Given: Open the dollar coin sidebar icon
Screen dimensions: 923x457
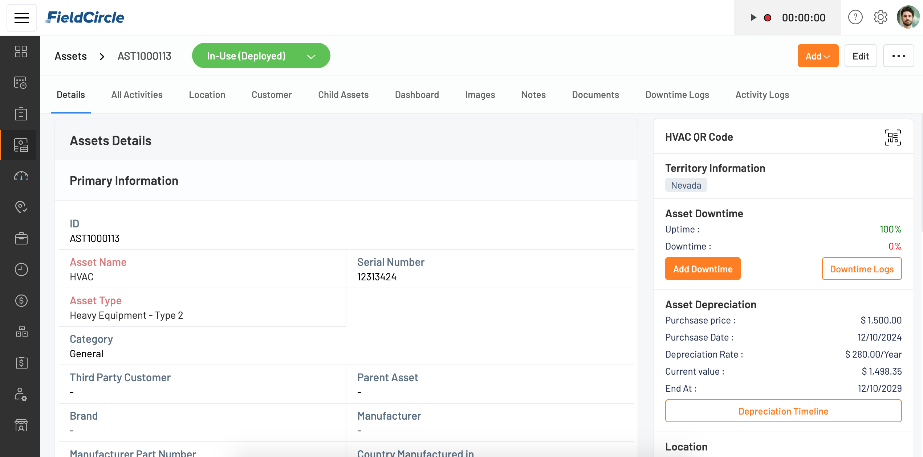Looking at the screenshot, I should 21,301.
